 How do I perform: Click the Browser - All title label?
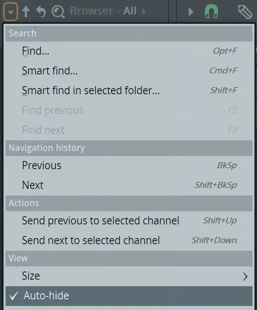click(103, 11)
